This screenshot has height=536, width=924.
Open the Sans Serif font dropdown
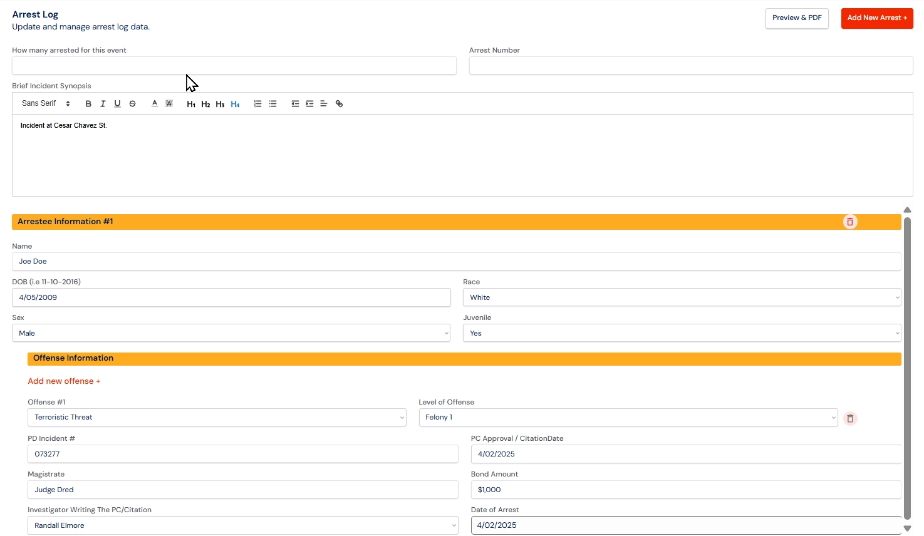(46, 103)
